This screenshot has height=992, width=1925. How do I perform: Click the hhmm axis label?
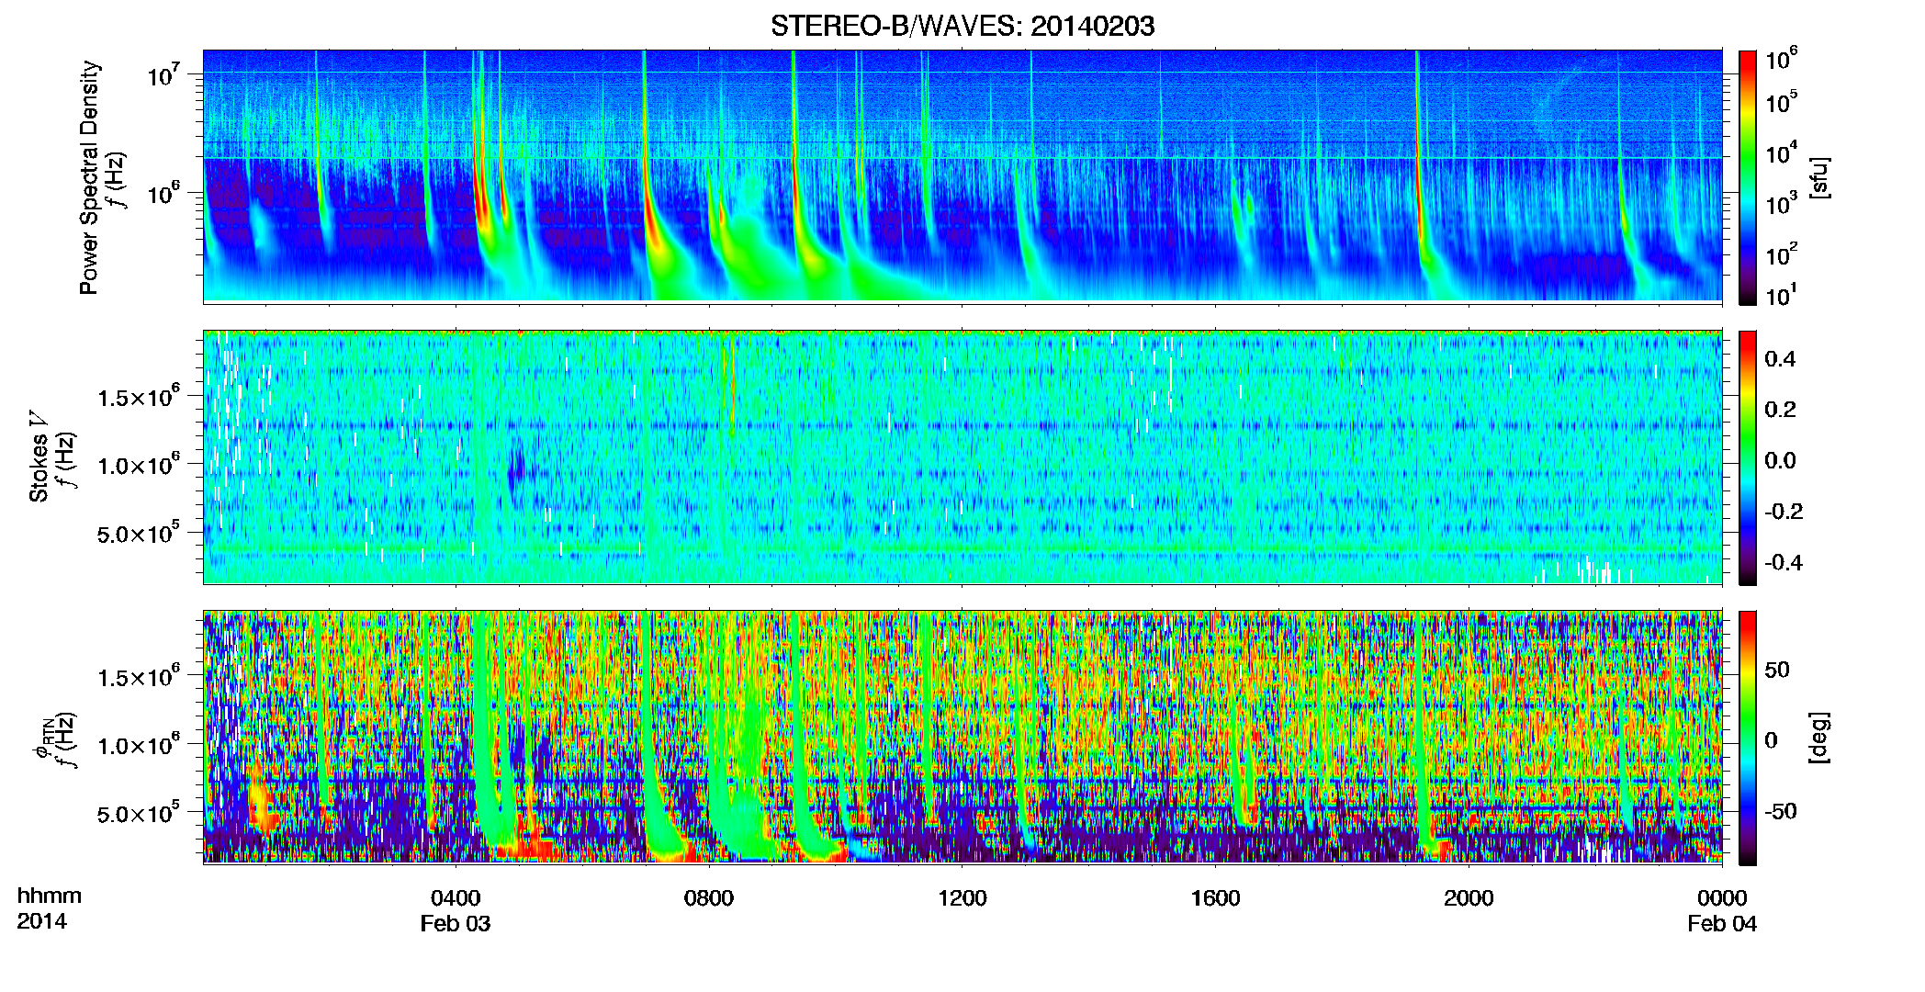pyautogui.click(x=50, y=896)
